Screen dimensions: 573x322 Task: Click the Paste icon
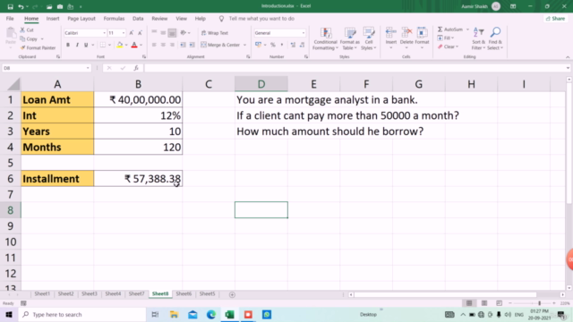pyautogui.click(x=11, y=34)
